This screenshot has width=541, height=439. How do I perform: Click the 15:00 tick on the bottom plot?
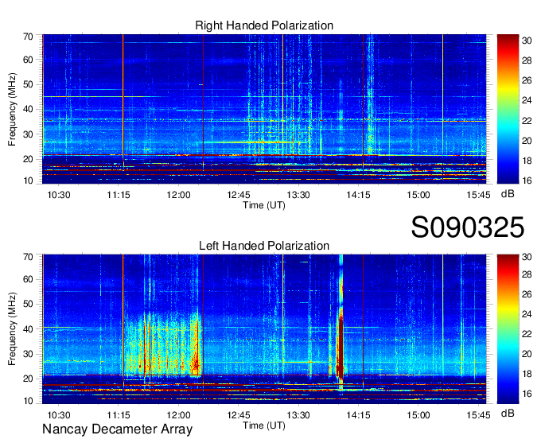pyautogui.click(x=418, y=415)
